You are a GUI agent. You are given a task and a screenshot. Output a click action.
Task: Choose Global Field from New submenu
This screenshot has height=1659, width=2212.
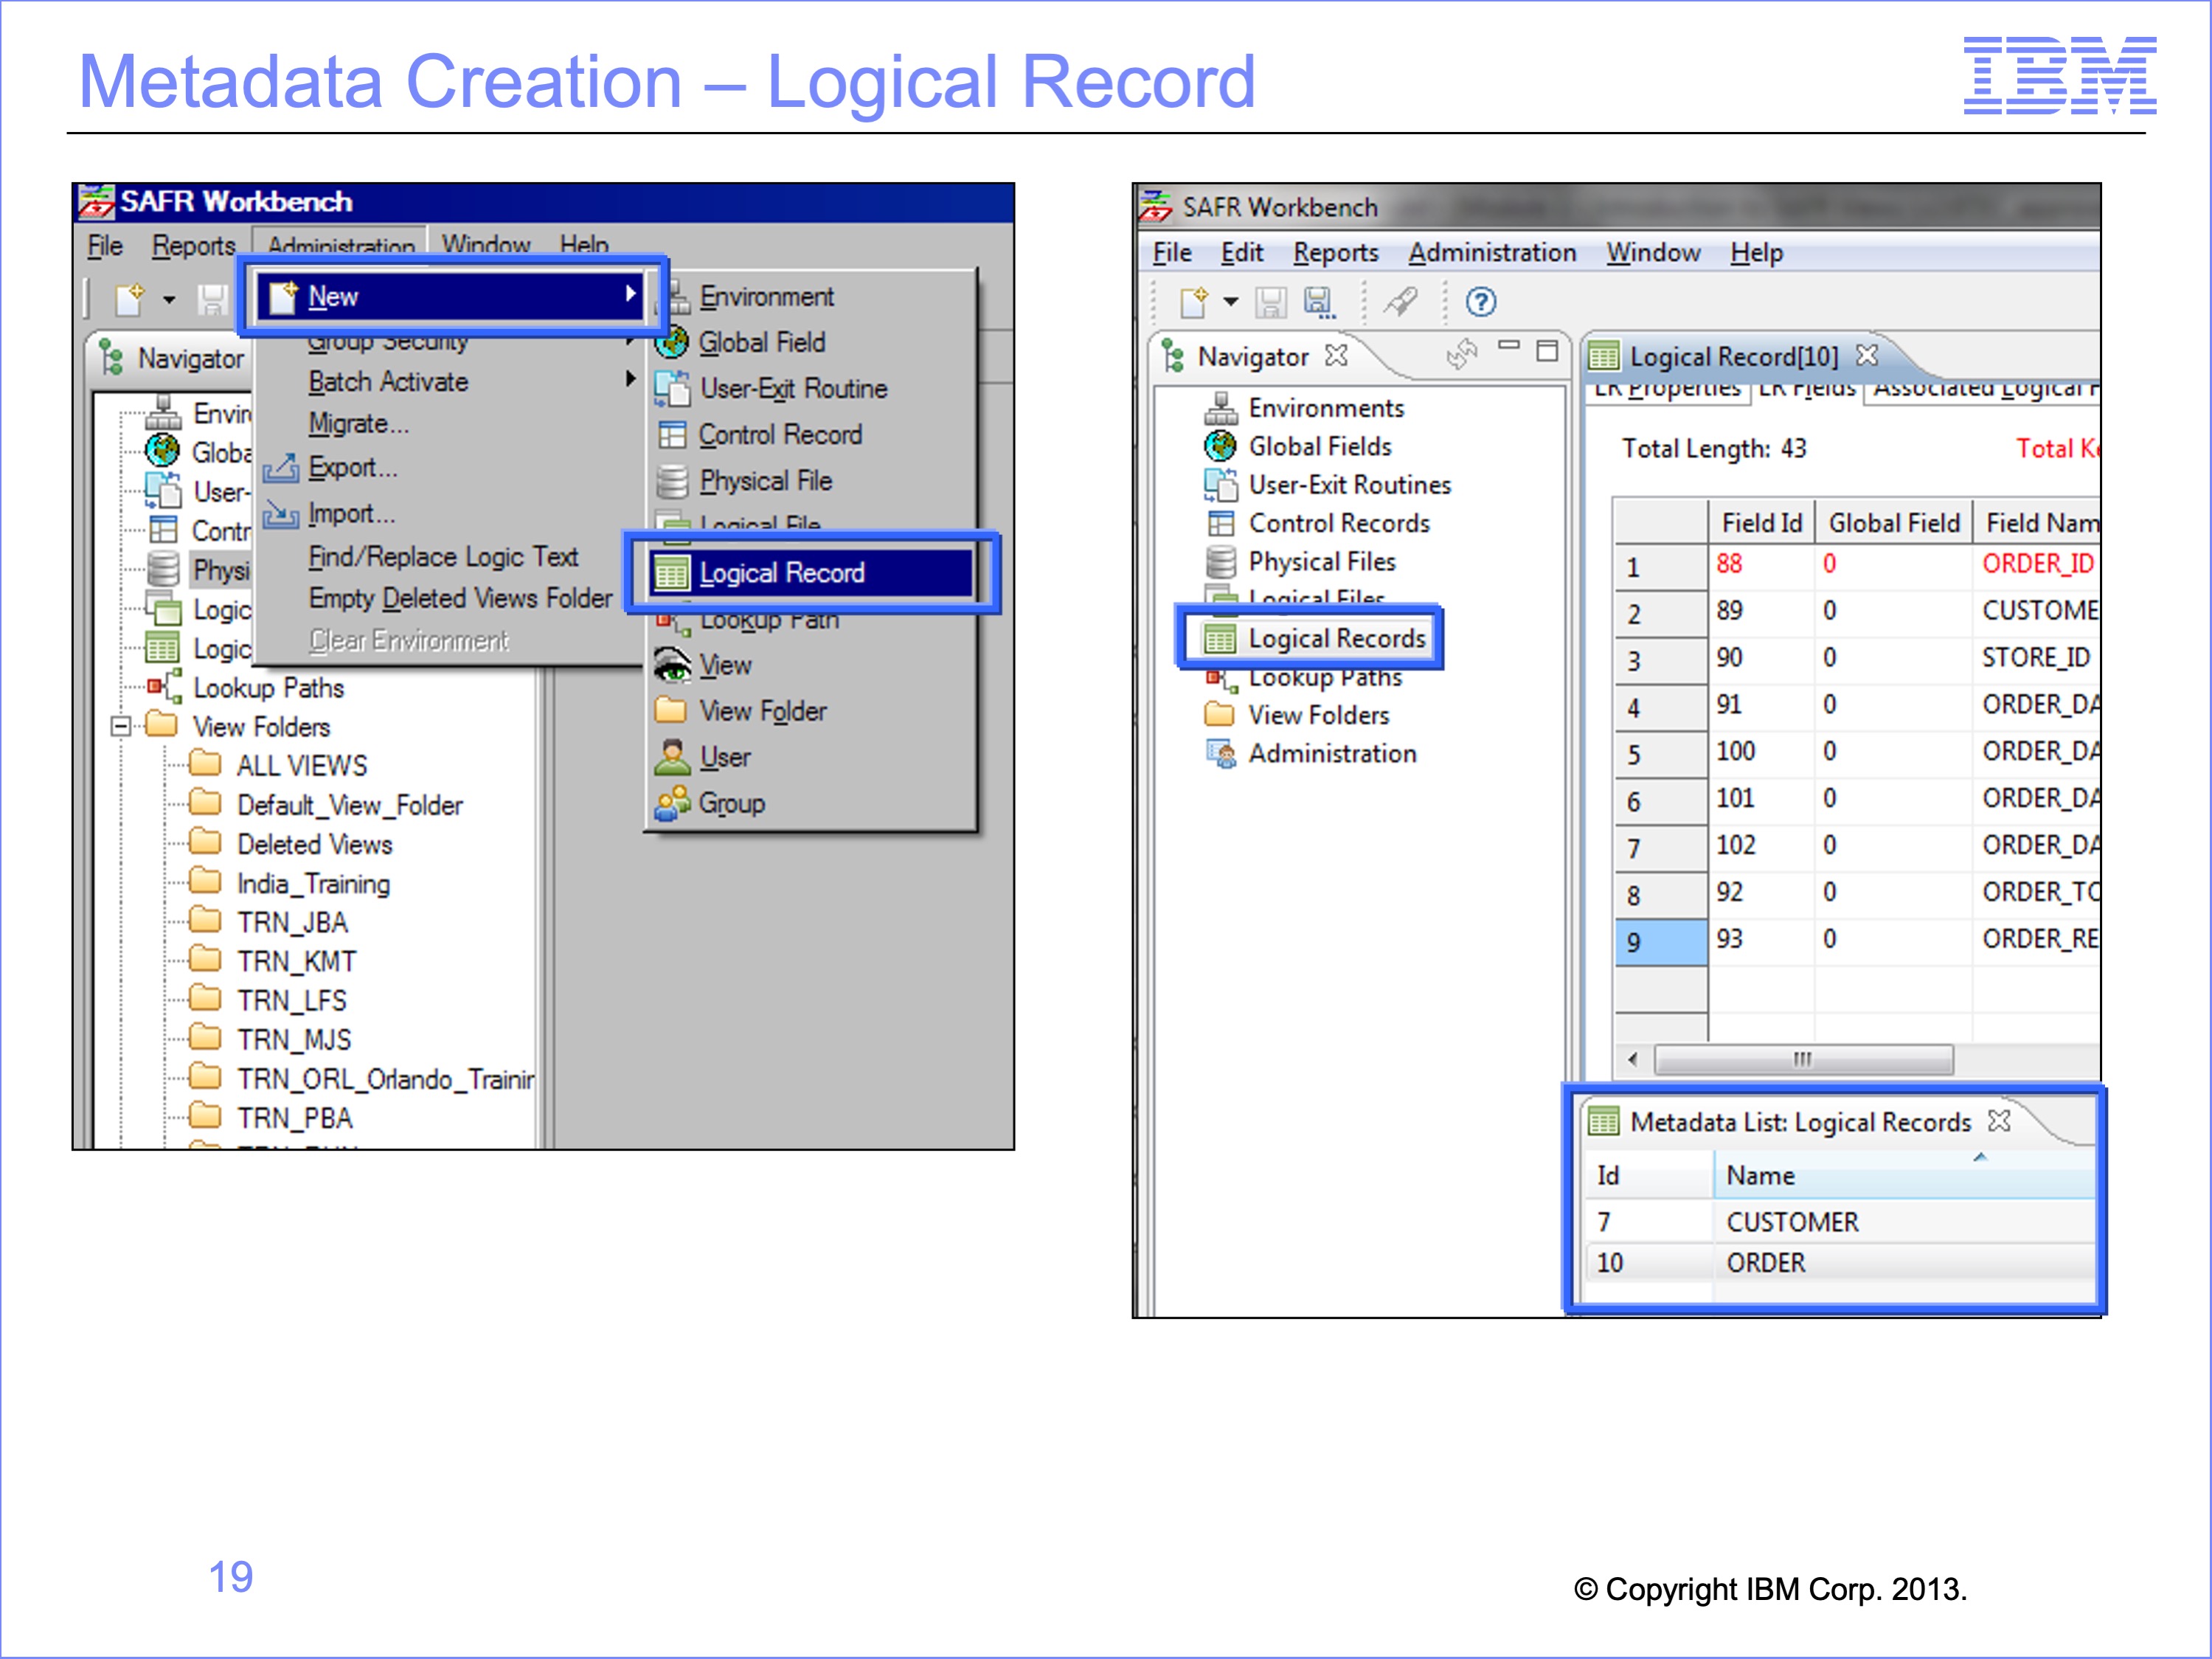tap(762, 343)
